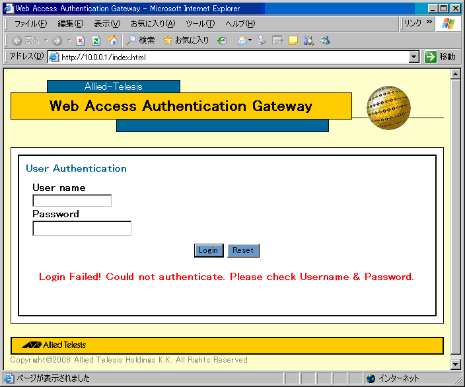465x387 pixels.
Task: Close the Internet Explorer window
Action: pos(456,9)
